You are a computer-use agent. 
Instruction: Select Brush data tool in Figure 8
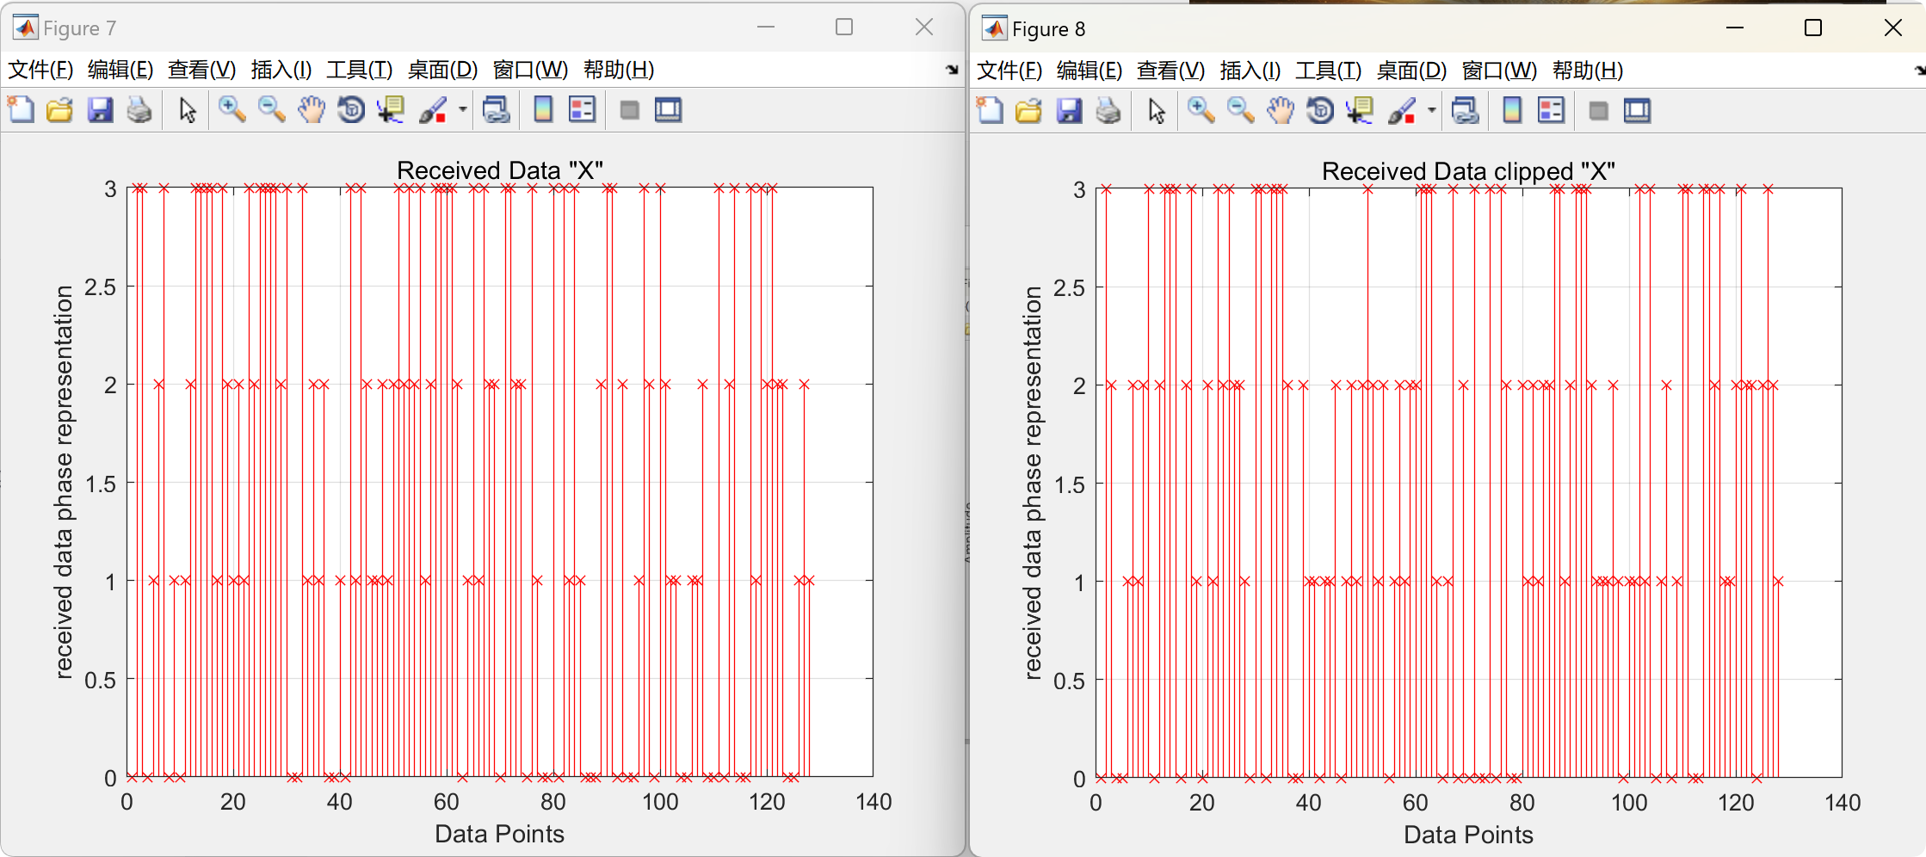pyautogui.click(x=1402, y=110)
